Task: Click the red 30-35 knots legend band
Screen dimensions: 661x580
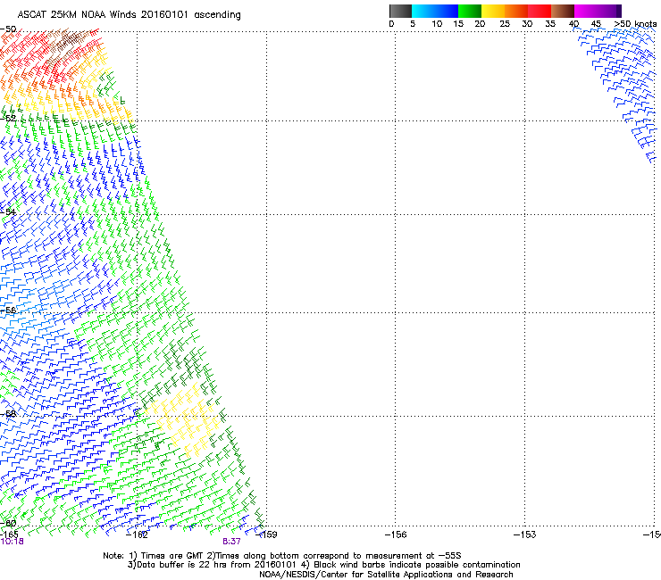Action: tap(540, 11)
